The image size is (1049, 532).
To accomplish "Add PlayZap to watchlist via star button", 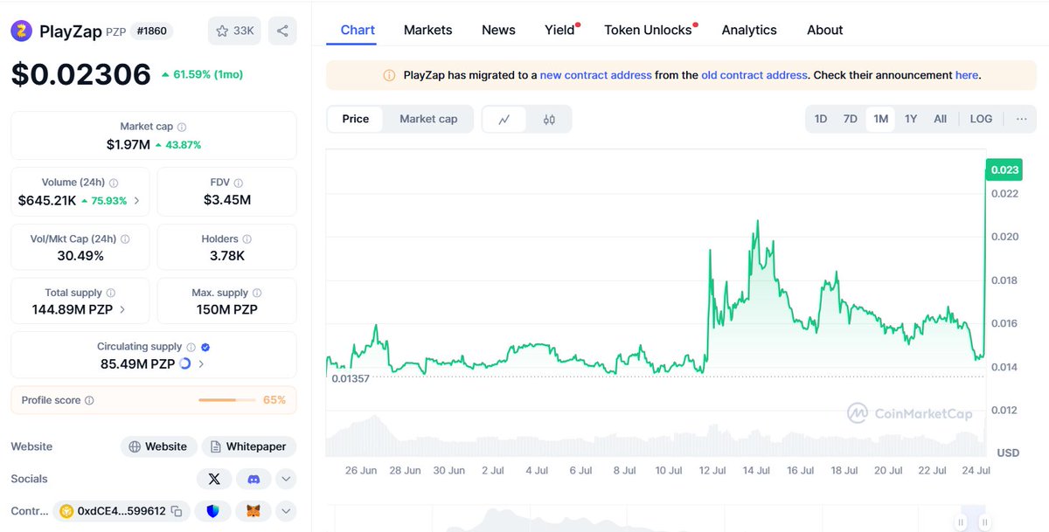I will 234,31.
